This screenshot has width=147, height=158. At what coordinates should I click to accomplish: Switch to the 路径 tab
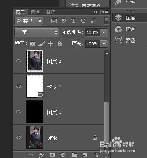pyautogui.click(x=51, y=12)
